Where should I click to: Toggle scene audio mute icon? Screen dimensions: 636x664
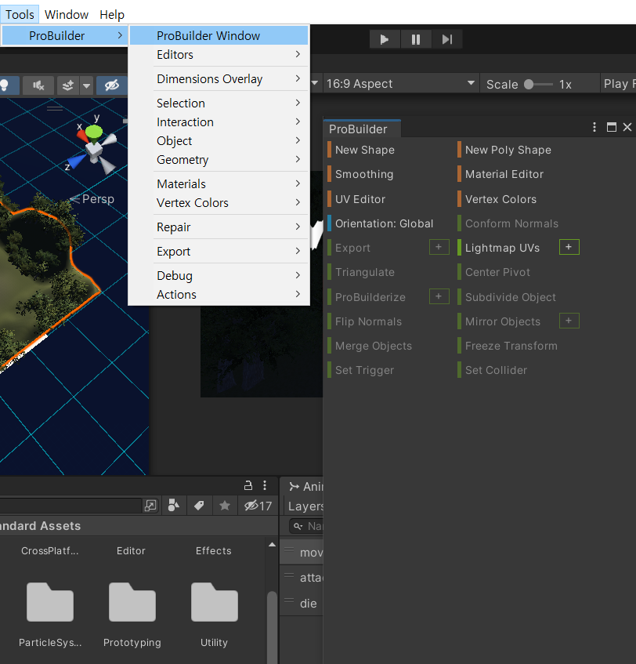(38, 85)
